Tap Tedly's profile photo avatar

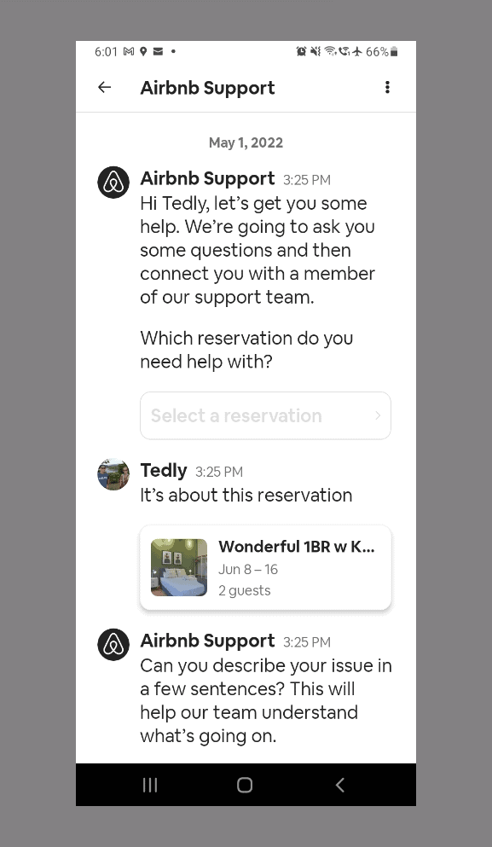tap(113, 474)
